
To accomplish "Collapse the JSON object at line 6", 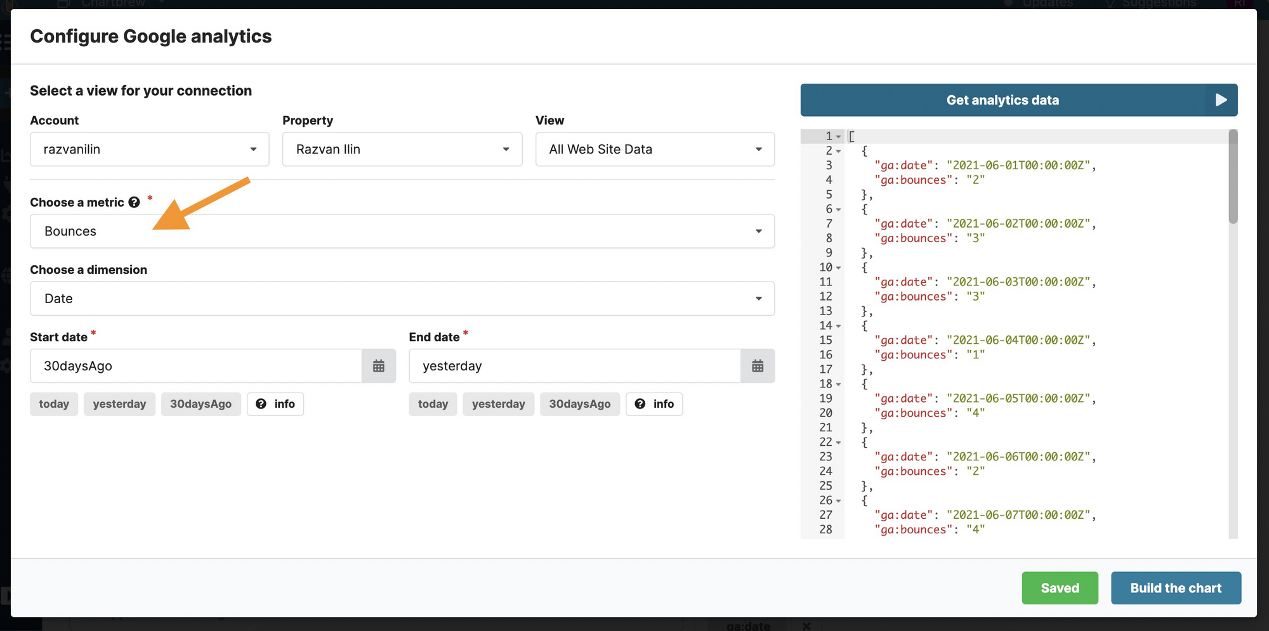I will tap(839, 209).
